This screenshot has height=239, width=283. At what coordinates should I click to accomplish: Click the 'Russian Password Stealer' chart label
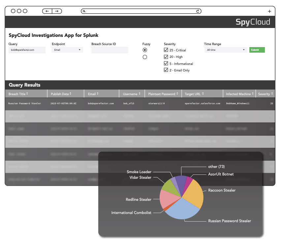click(230, 221)
